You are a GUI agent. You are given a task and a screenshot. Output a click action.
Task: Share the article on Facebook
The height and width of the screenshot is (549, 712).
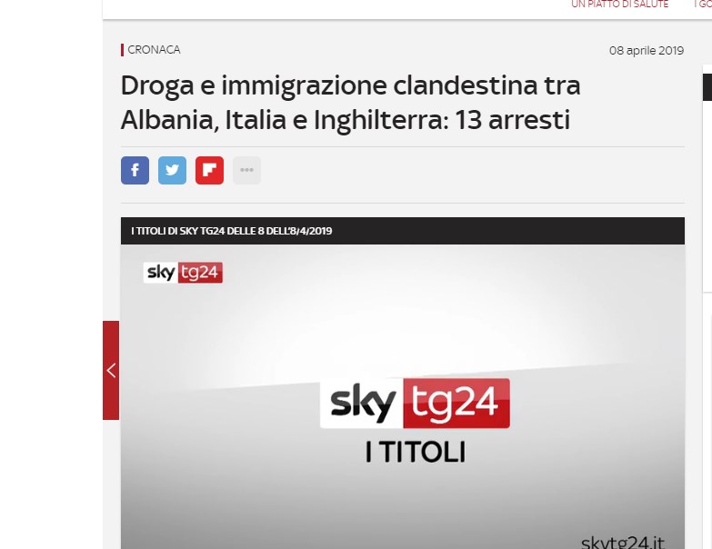[x=135, y=170]
